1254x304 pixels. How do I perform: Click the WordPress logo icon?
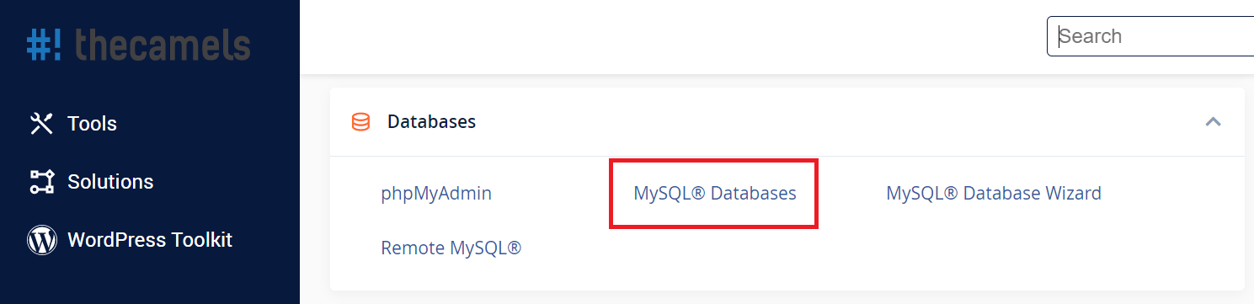pyautogui.click(x=41, y=240)
